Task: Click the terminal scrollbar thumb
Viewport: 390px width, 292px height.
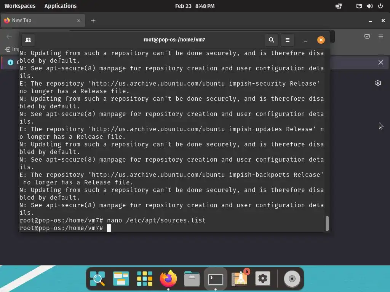Action: [327, 223]
